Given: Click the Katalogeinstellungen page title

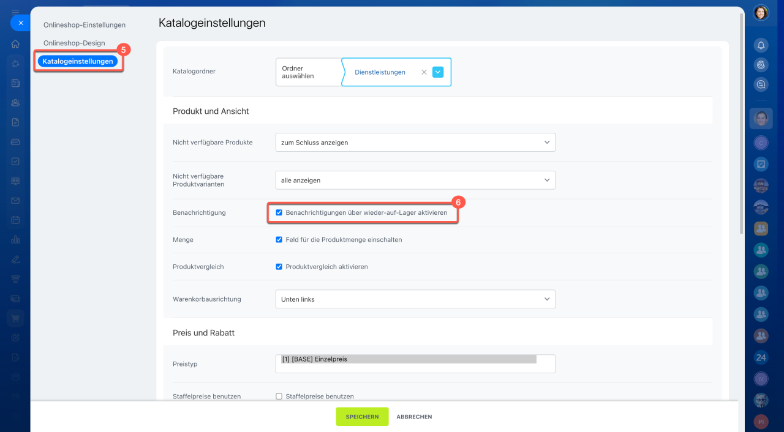Looking at the screenshot, I should point(212,23).
